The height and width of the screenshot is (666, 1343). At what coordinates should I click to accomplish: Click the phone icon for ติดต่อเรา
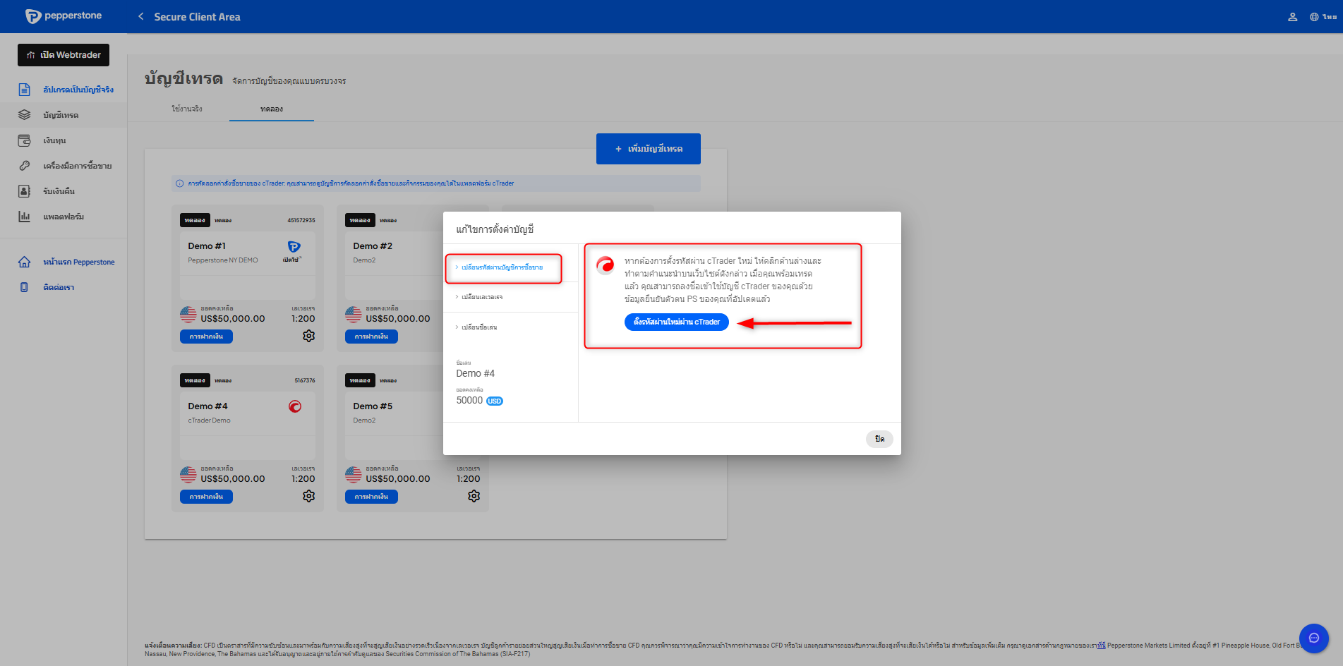(25, 287)
